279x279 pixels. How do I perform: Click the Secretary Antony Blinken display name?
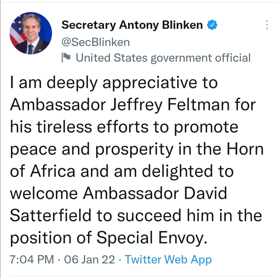tap(132, 25)
